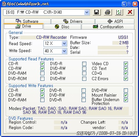Image resolution: width=139 pixels, height=137 pixels.
Task: Toggle CD-RW read feature checkbox
Action: 42,69
